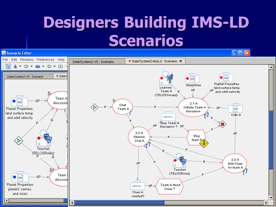Click the Clues A needed? label text
Image resolution: width=276 pixels, height=207 pixels.
pos(138,194)
